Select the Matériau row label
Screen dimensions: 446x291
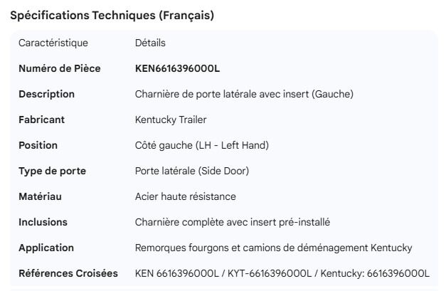point(40,196)
